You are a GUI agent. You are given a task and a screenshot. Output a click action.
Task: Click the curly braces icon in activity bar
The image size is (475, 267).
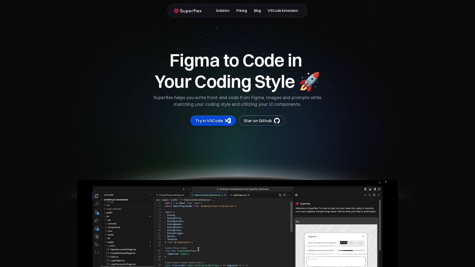point(96,252)
